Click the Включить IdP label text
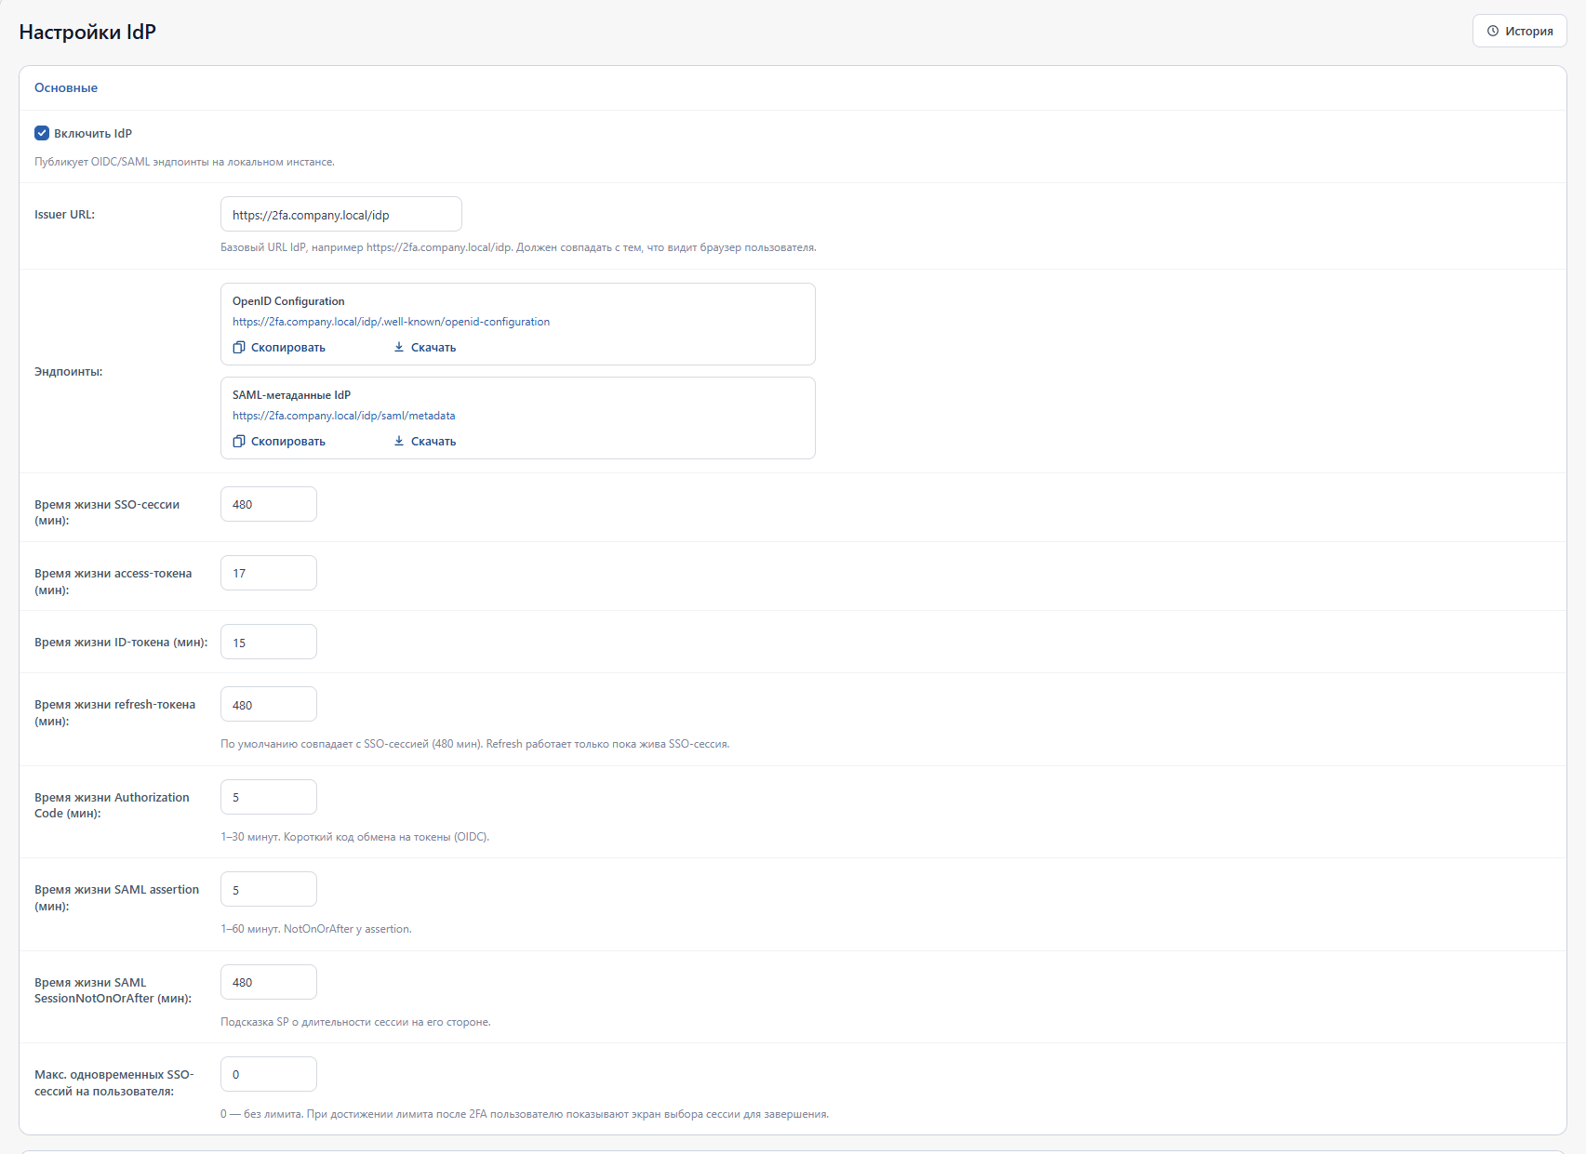The width and height of the screenshot is (1586, 1154). point(93,133)
